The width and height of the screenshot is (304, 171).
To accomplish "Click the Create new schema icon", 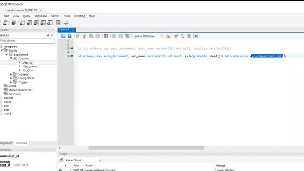I will (x=22, y=23).
